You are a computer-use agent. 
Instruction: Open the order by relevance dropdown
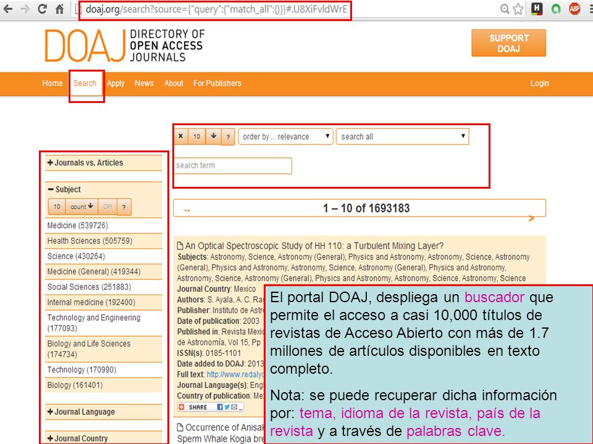click(285, 137)
